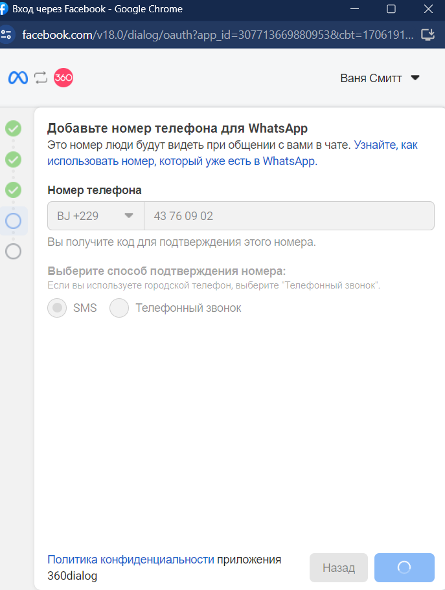This screenshot has height=590, width=445.
Task: Click text Вы получите код для подтверждения
Action: point(181,242)
